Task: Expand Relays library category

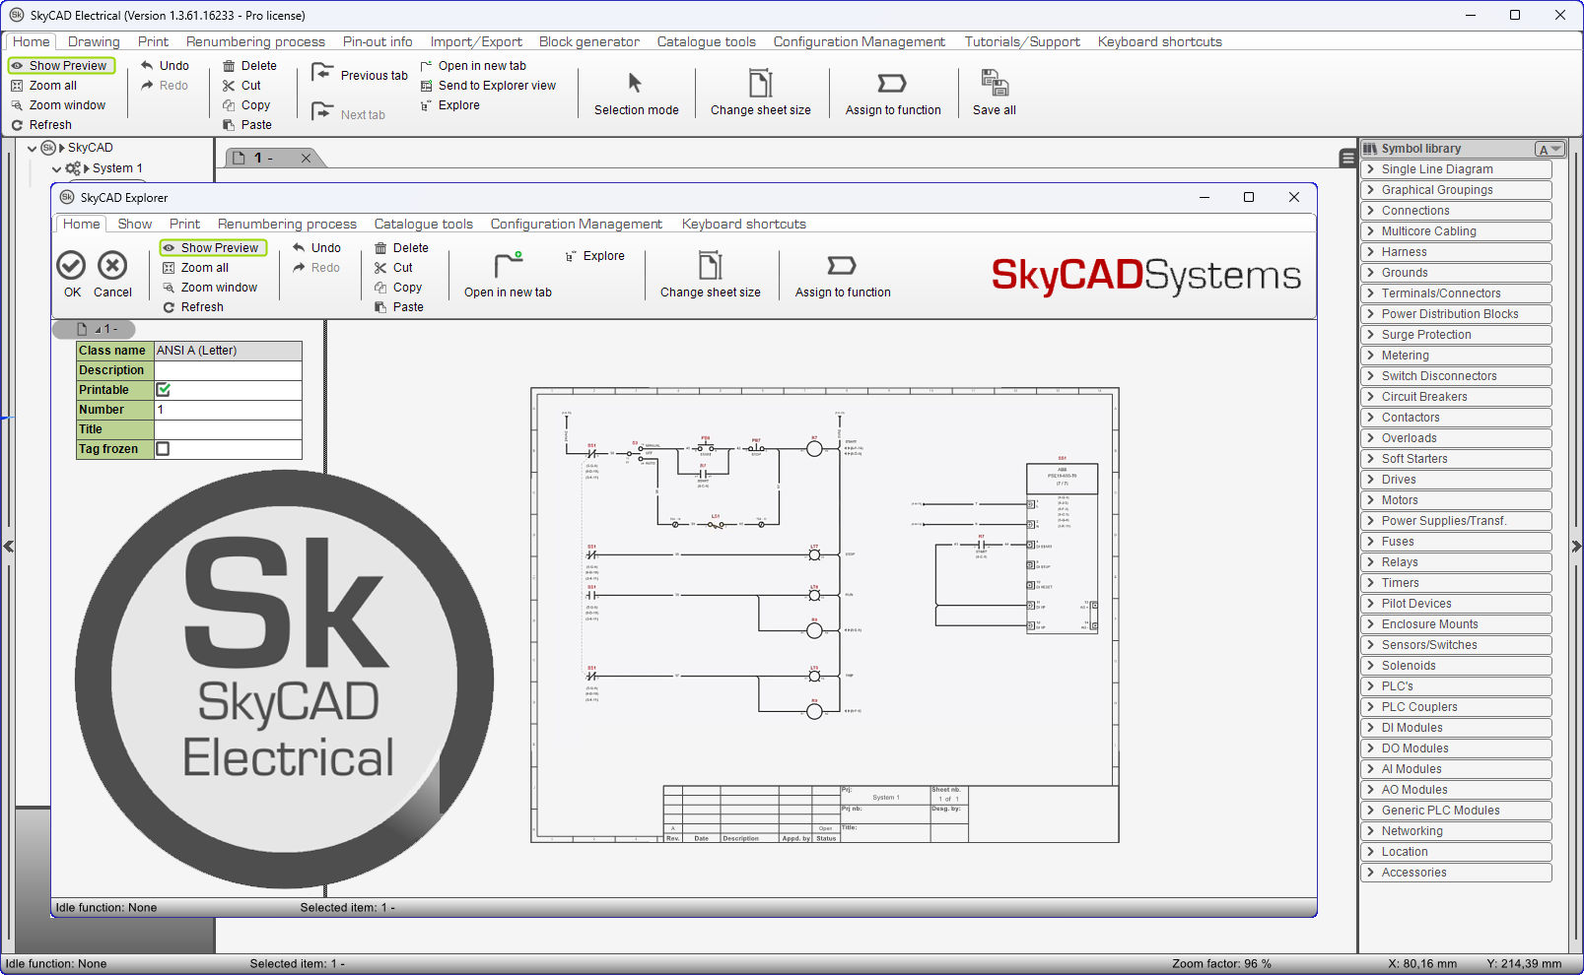Action: (1371, 562)
